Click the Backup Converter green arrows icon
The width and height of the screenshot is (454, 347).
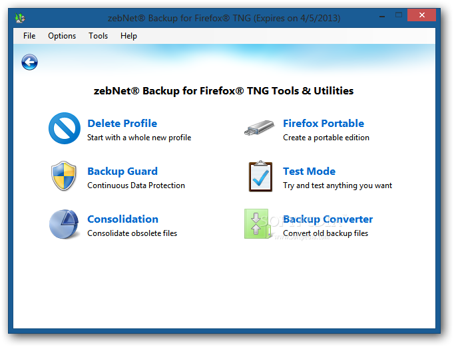[257, 224]
